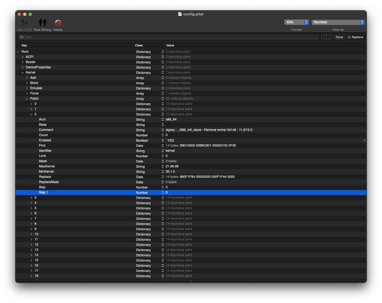This screenshot has width=382, height=303.
Task: Go to next find result arrow
Action: coord(329,37)
